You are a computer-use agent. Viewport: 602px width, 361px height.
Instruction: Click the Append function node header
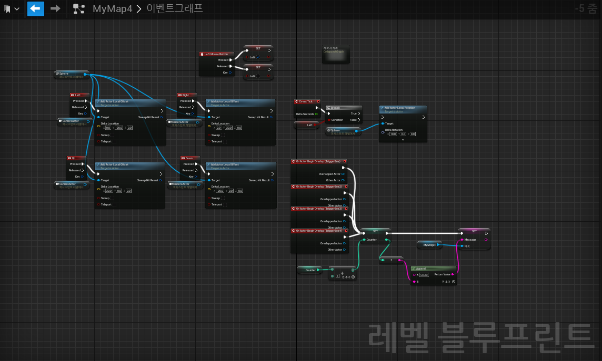point(434,269)
